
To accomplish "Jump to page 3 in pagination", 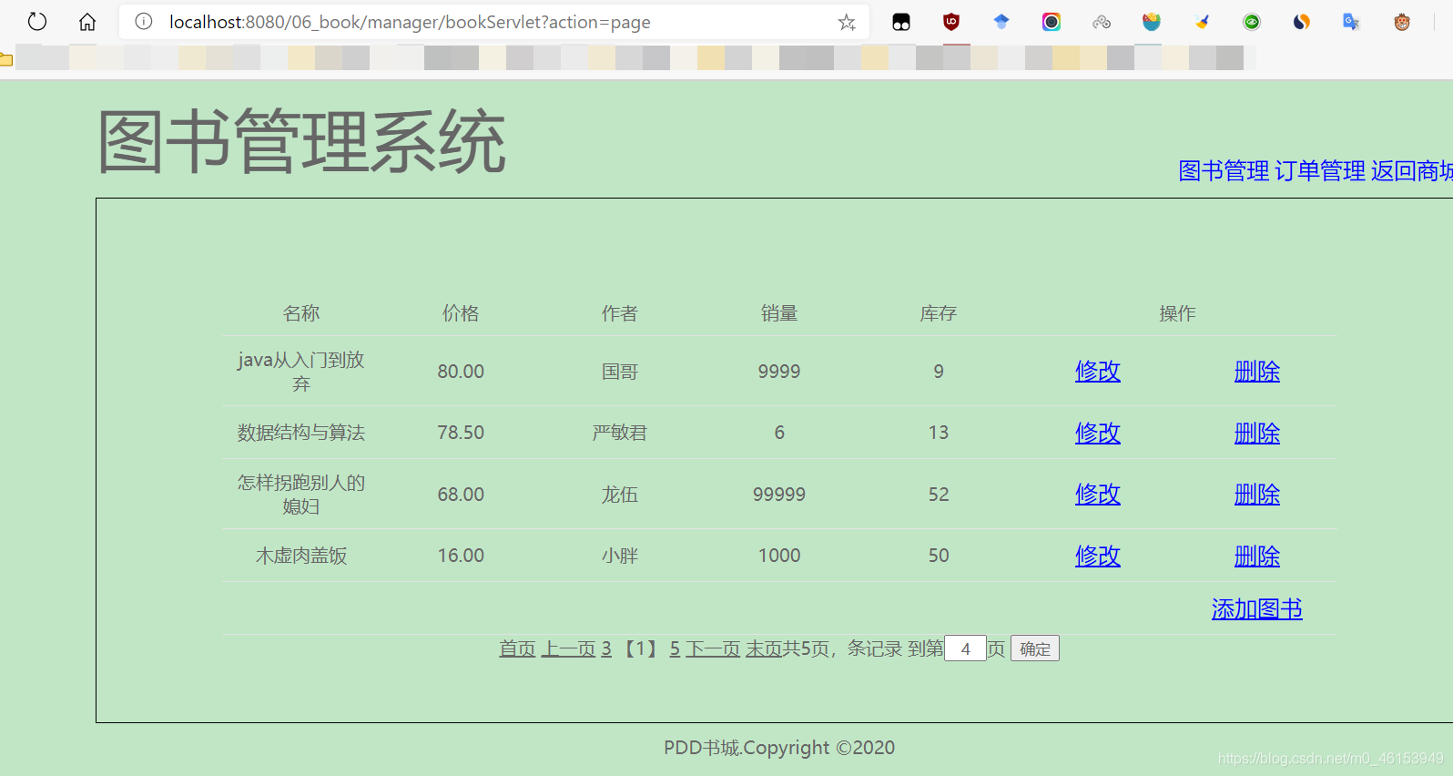I will coord(606,648).
